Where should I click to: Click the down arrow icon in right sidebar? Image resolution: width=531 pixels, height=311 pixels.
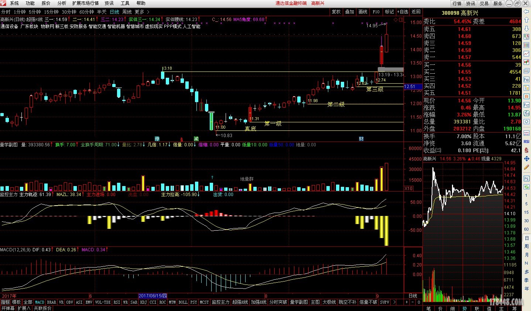click(527, 29)
